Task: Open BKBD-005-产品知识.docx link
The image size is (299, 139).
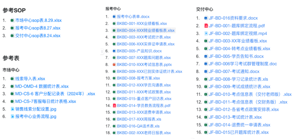Action: pyautogui.click(x=139, y=51)
